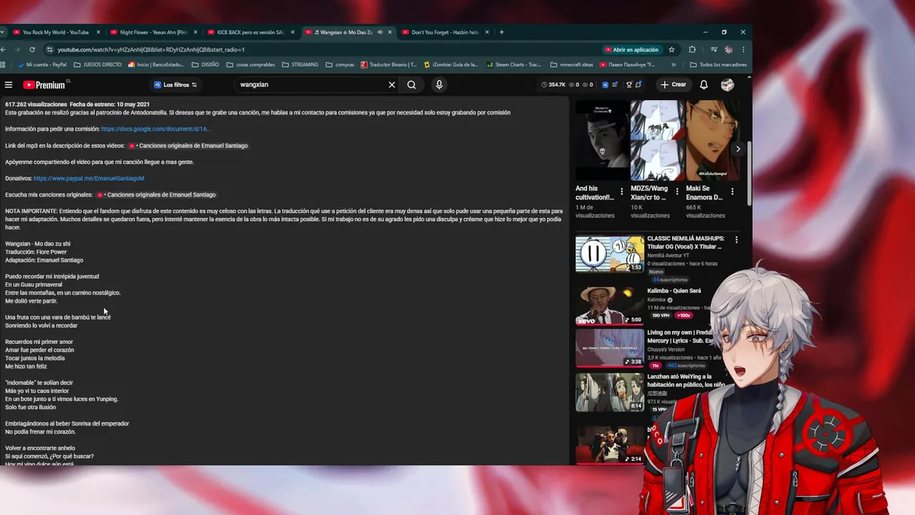Focus the wangxian search input field
Viewport: 915px width, 515px height.
(311, 84)
